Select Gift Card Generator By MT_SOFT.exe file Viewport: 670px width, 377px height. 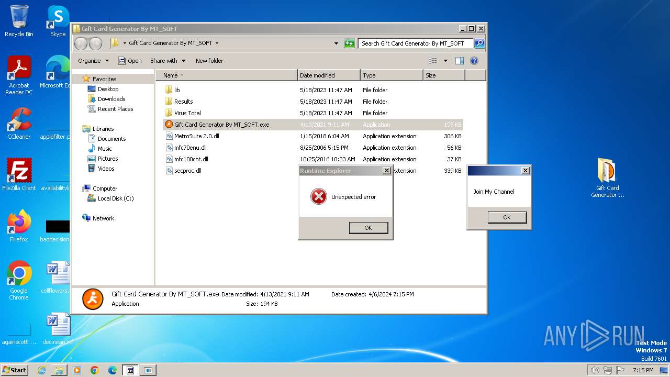tap(313, 125)
